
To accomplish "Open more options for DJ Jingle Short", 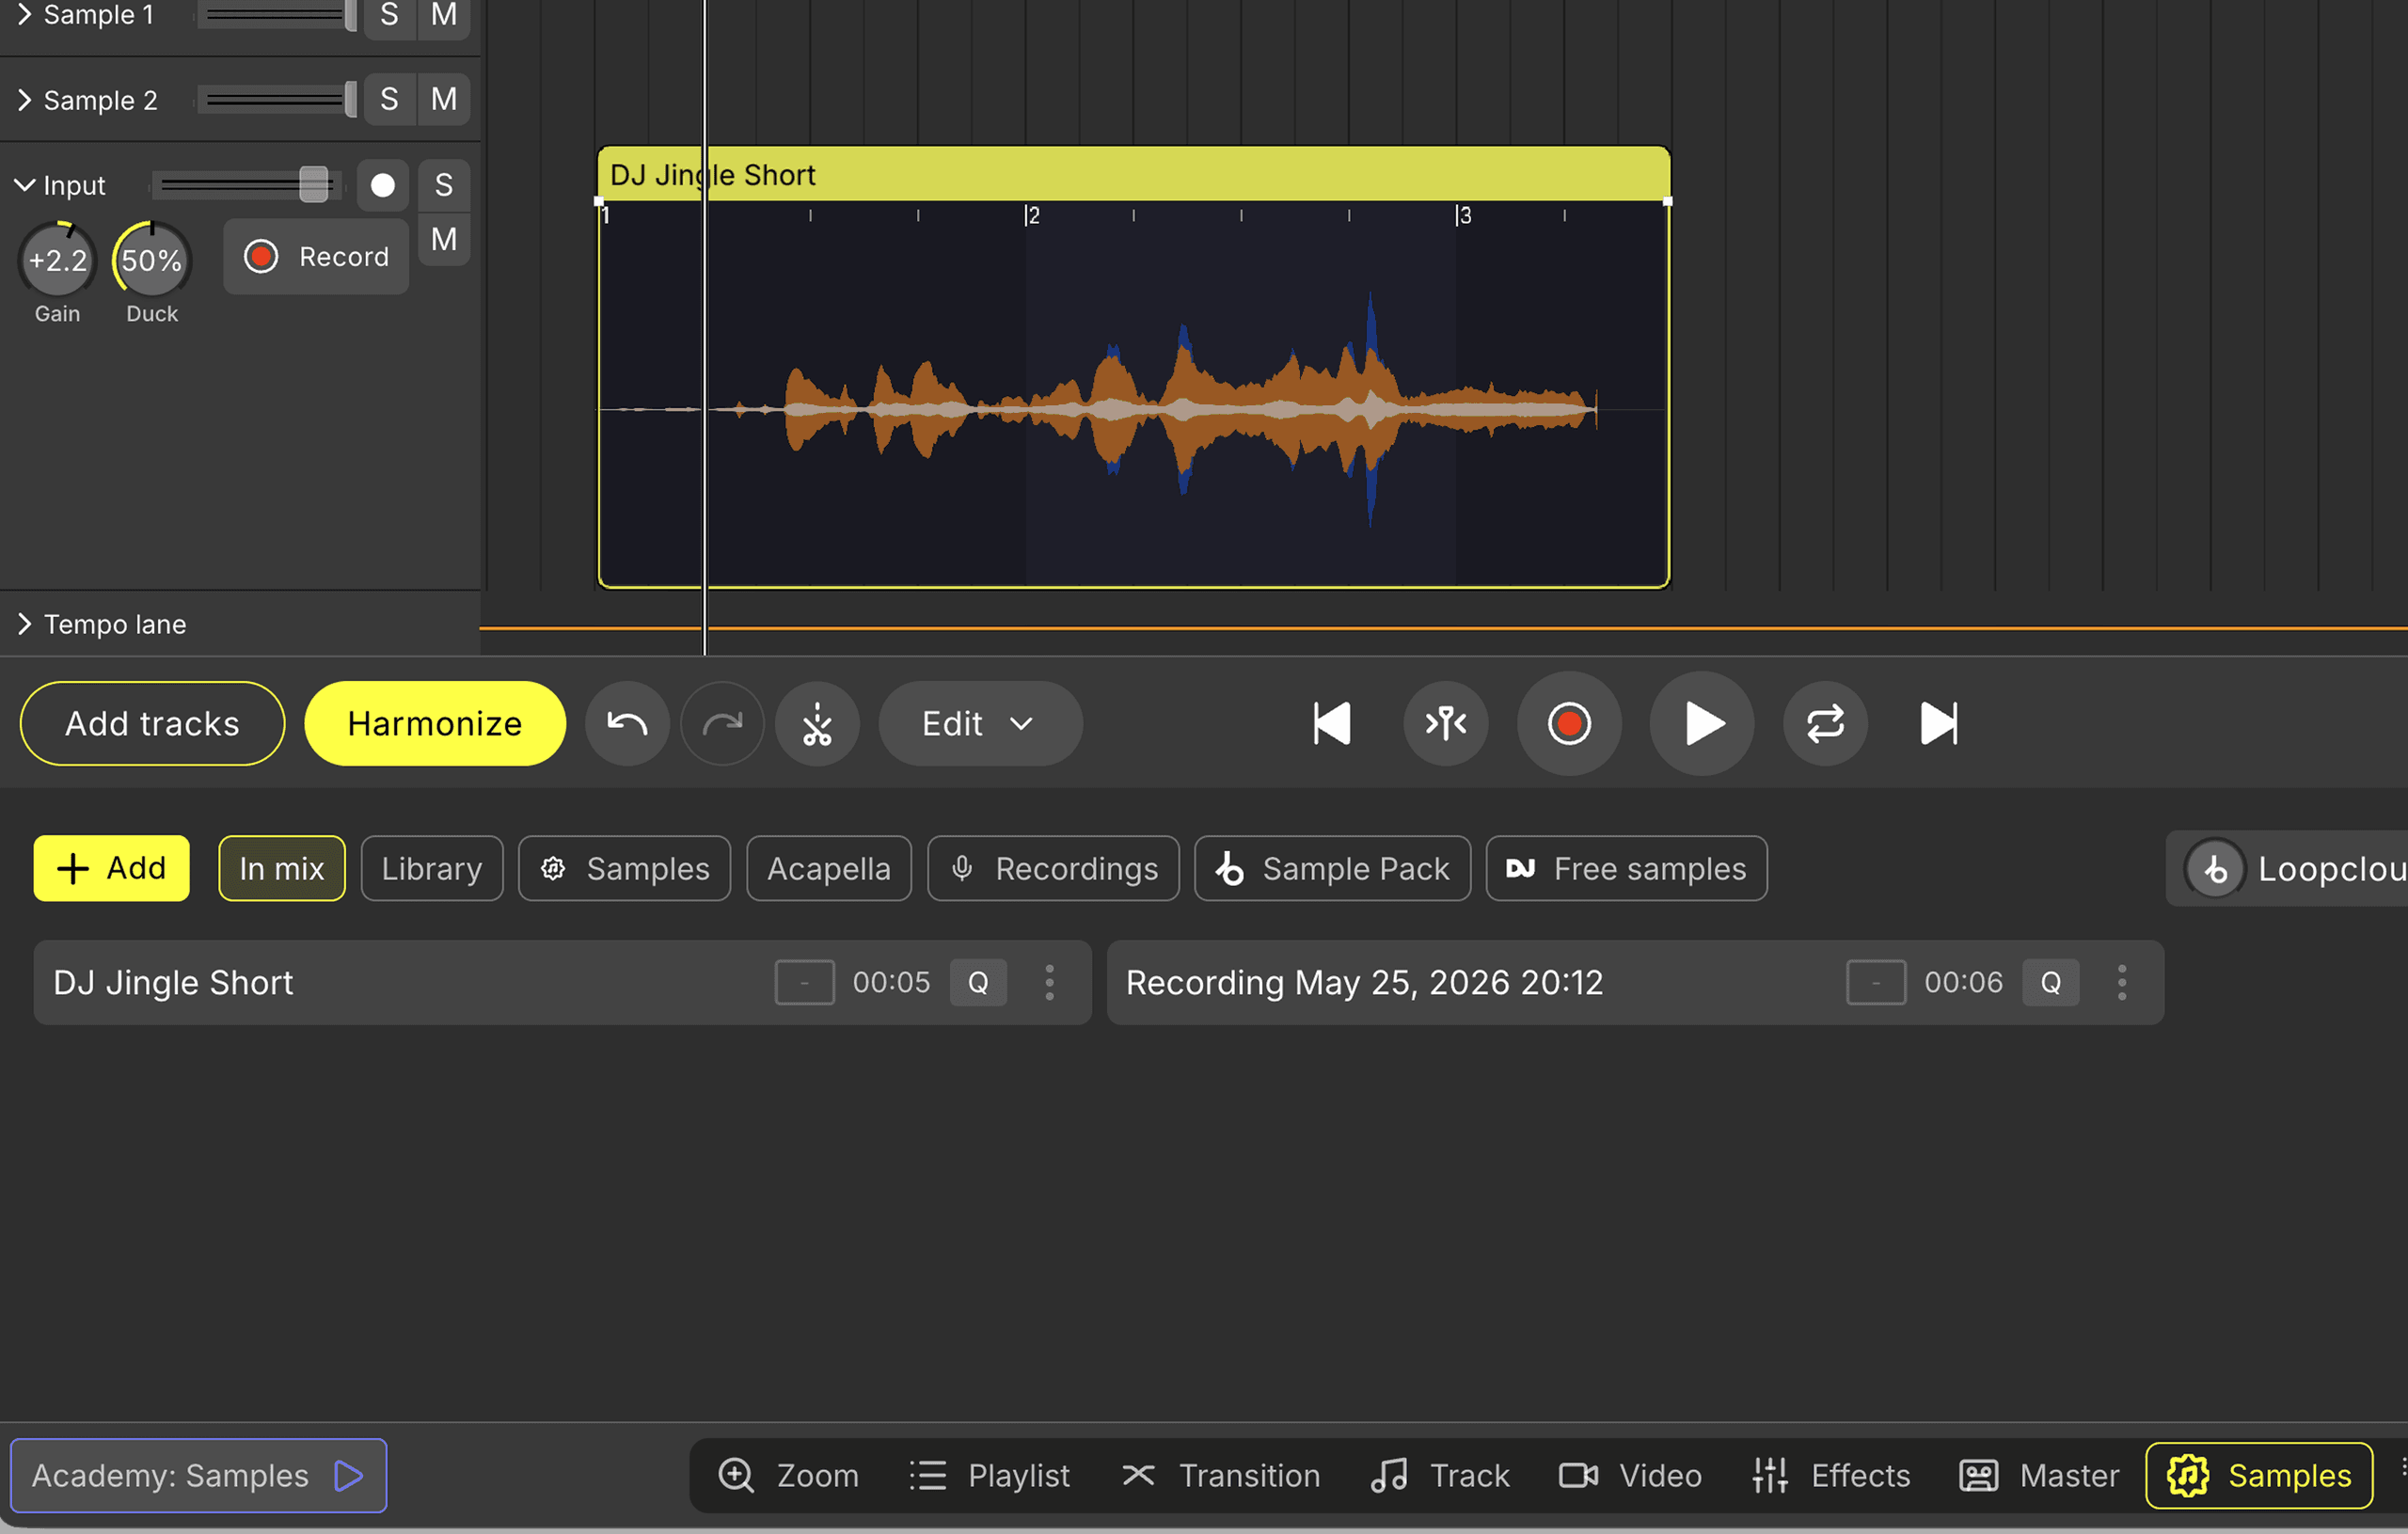I will (1049, 982).
